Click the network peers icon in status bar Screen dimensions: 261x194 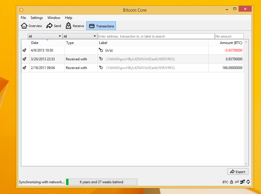pyautogui.click(x=243, y=182)
